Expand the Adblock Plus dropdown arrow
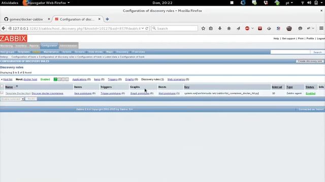This screenshot has width=325, height=182. pyautogui.click(x=252, y=28)
